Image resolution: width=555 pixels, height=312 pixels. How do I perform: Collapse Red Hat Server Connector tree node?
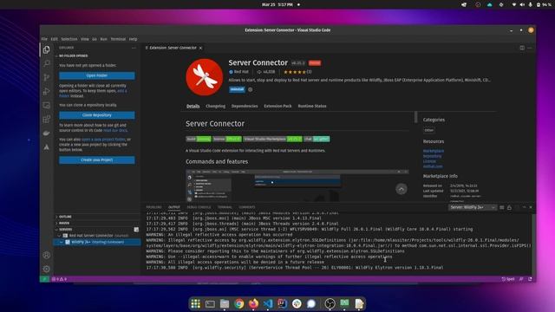tap(60, 236)
